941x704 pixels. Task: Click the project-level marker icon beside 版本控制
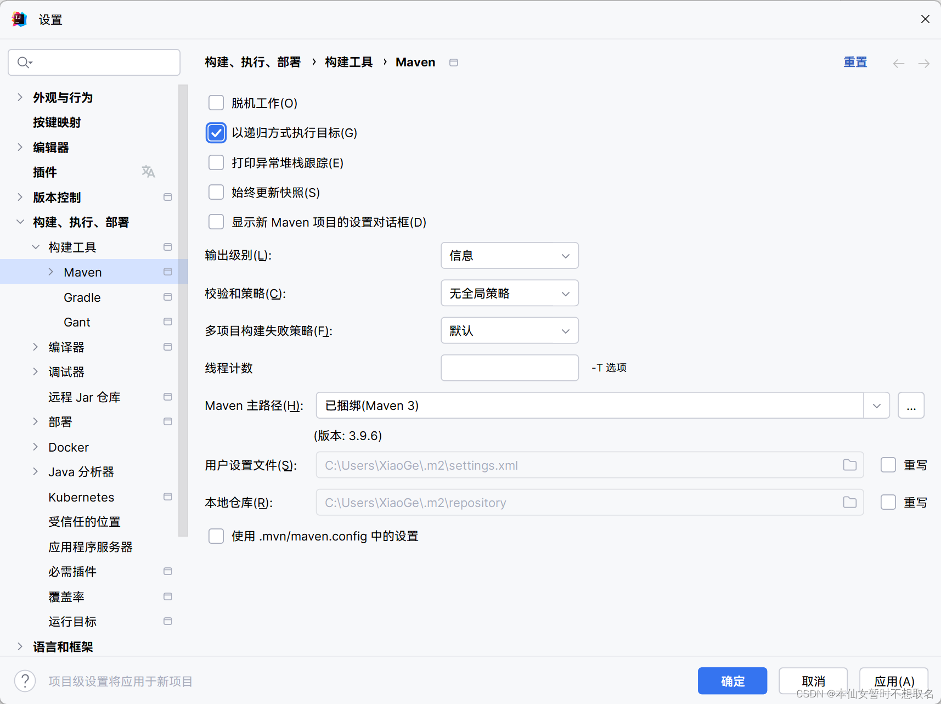click(x=168, y=197)
